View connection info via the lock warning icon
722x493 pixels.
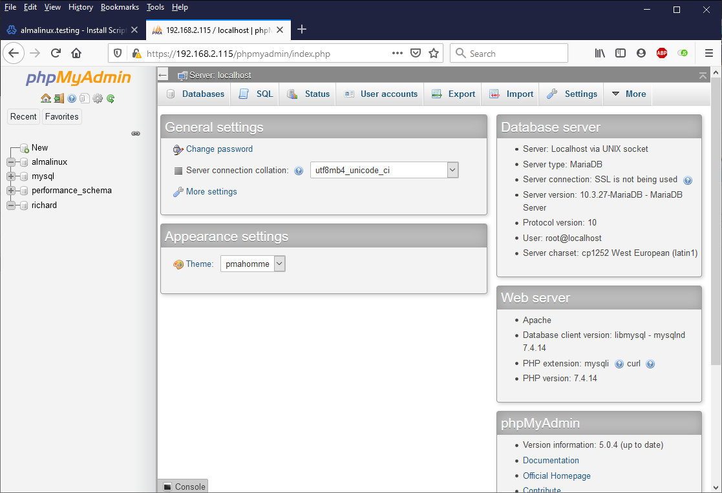[136, 54]
